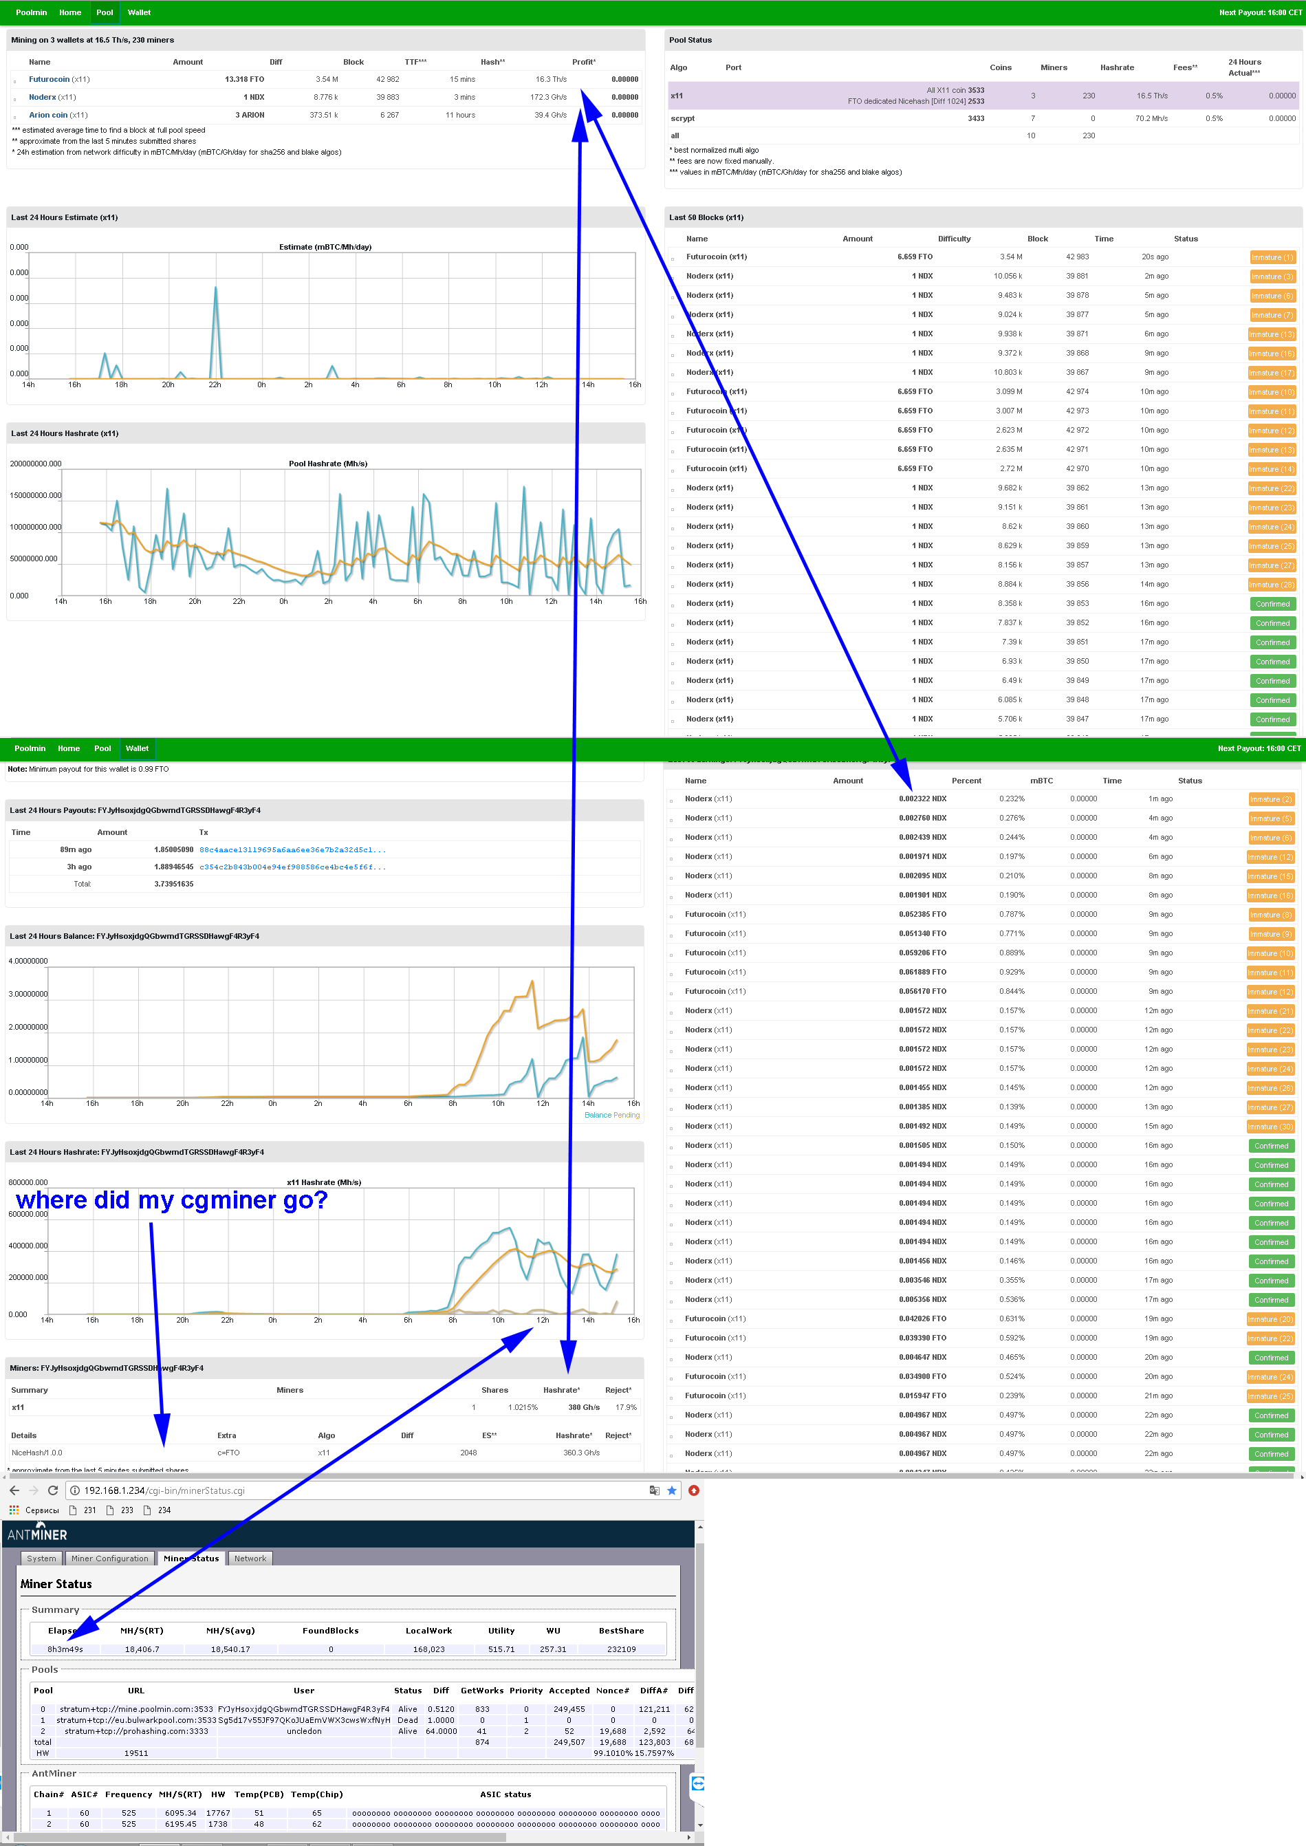This screenshot has width=1306, height=1846.
Task: Open the System tab in Antminer
Action: click(42, 1559)
